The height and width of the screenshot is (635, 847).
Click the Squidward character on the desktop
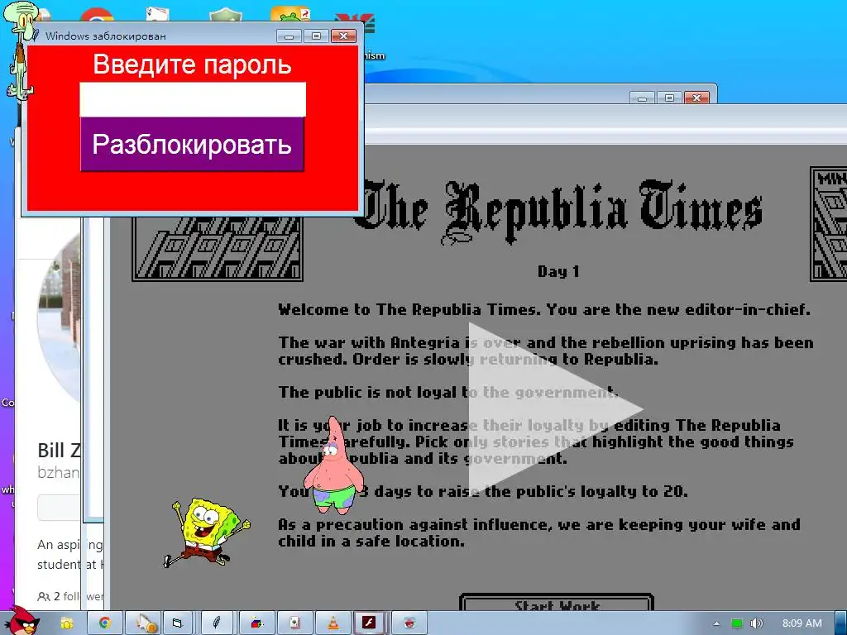(21, 50)
